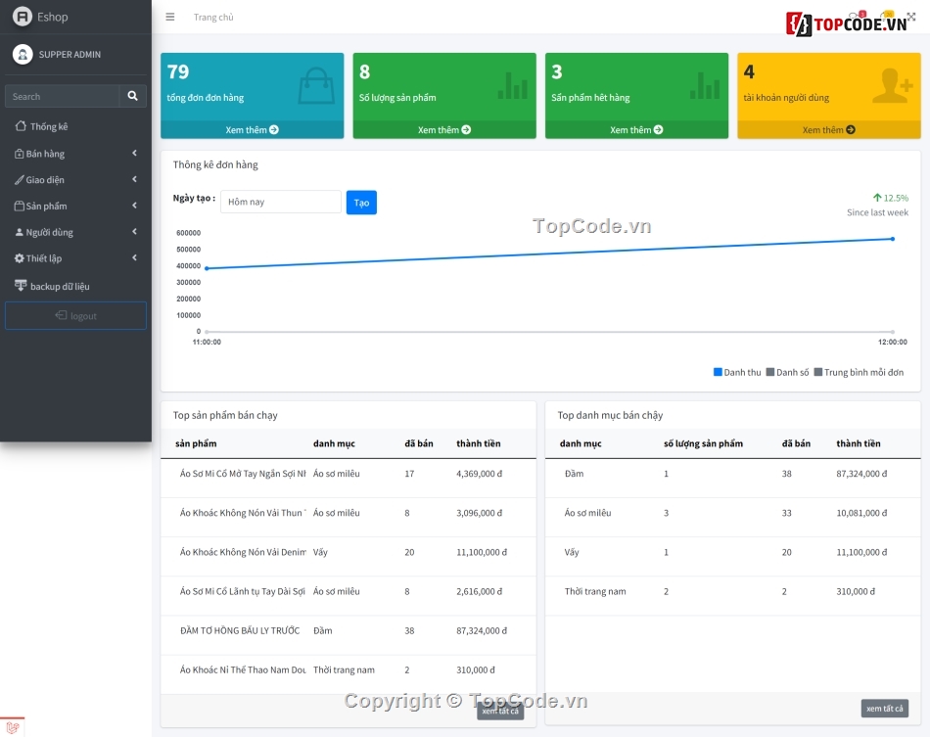Open Thống kê in the sidebar
Screen dimensions: 930x737
pos(49,126)
